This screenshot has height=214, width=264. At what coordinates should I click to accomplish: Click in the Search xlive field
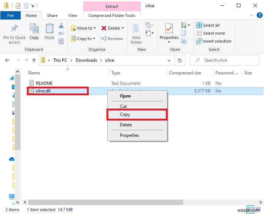(225, 60)
